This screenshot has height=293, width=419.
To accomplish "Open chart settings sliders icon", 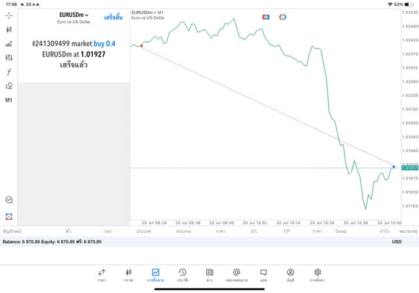I will tap(9, 58).
